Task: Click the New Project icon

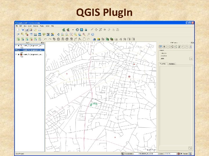Action: 18,29
